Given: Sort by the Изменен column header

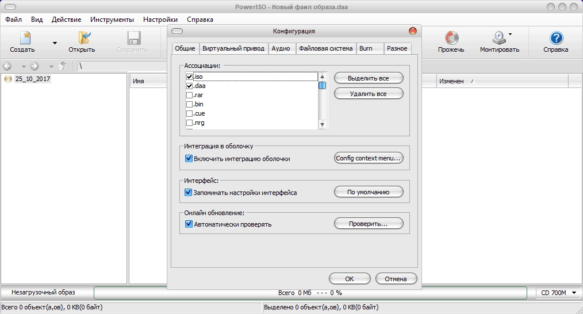Looking at the screenshot, I should (x=502, y=81).
